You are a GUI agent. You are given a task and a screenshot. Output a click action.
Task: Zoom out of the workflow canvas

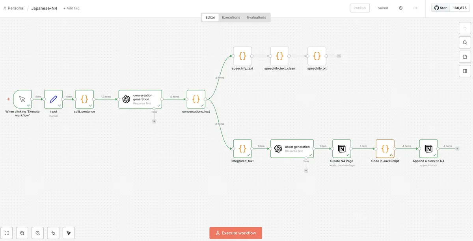click(x=37, y=233)
